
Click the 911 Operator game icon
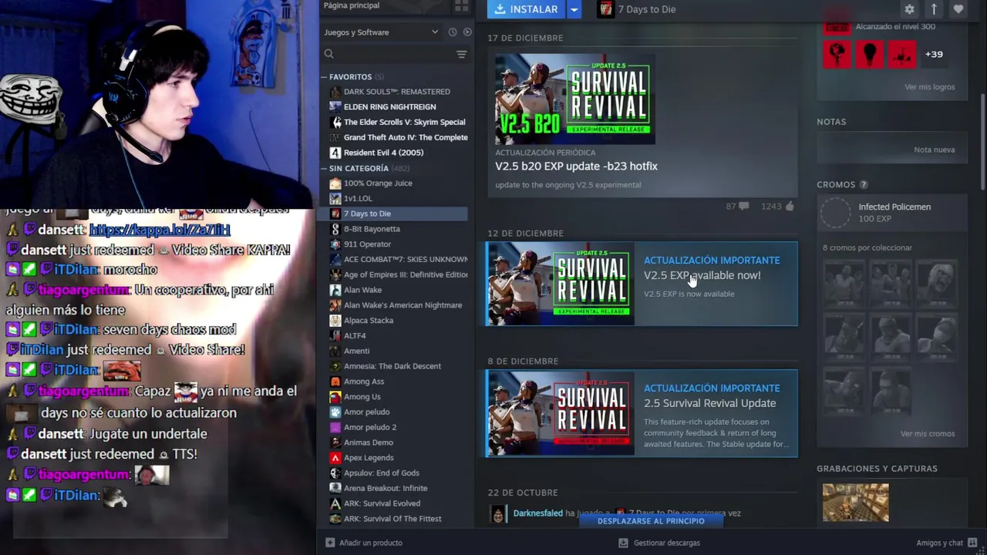[335, 244]
